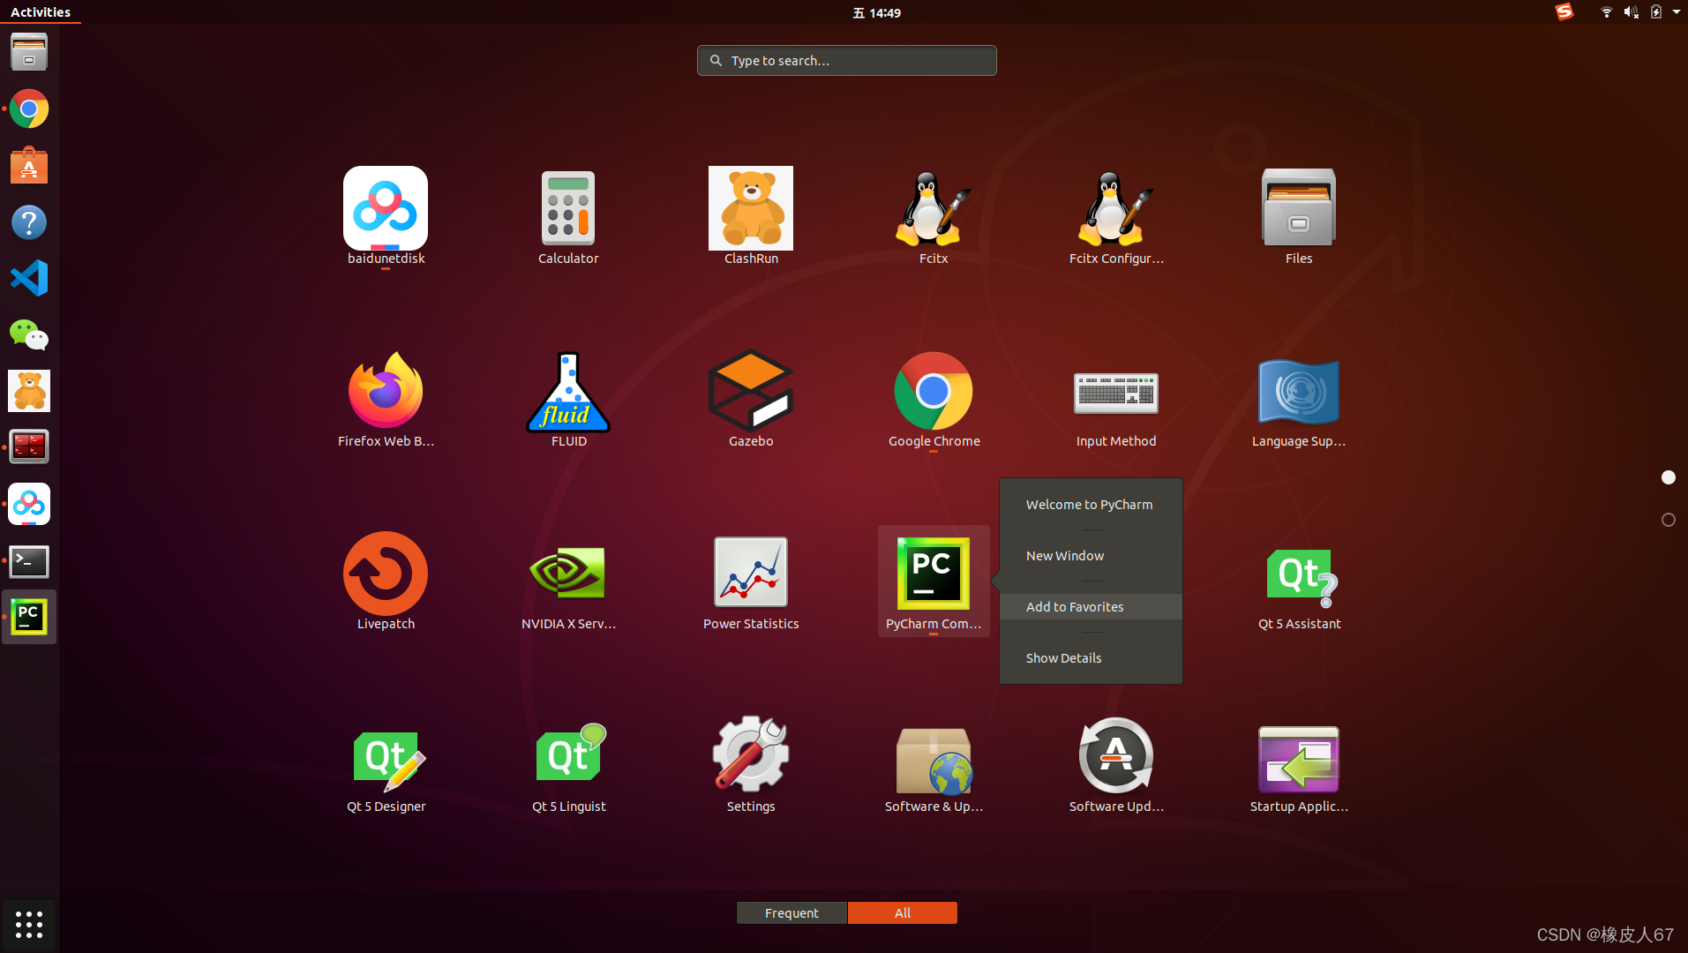Viewport: 1688px width, 953px height.
Task: Open Chrome from the dock
Action: pyautogui.click(x=29, y=109)
